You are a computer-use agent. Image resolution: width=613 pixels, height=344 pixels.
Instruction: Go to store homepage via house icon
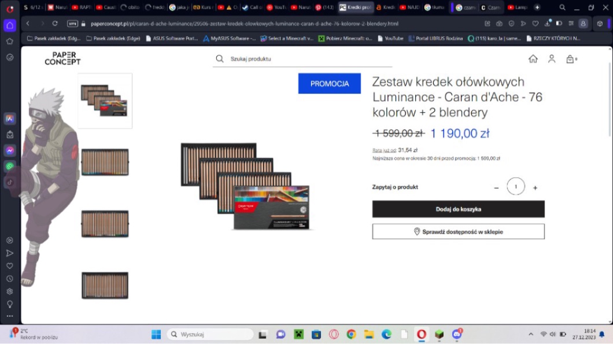pos(533,59)
